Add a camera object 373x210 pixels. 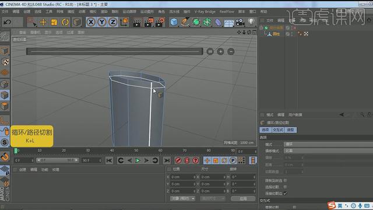pos(240,22)
